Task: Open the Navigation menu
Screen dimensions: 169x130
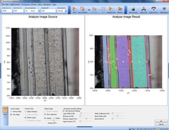Action: click(47, 5)
